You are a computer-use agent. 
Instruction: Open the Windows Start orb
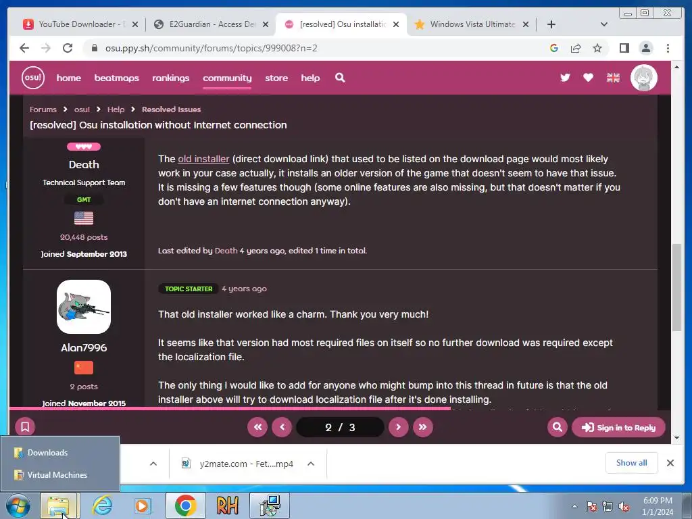click(x=18, y=505)
